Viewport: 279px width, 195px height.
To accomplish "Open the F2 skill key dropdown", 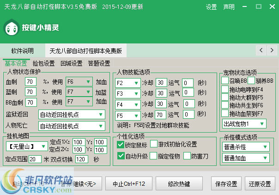I will (x=128, y=83).
